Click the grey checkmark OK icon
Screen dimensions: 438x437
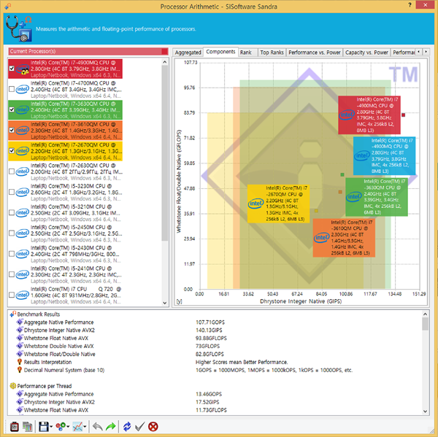[x=139, y=427]
